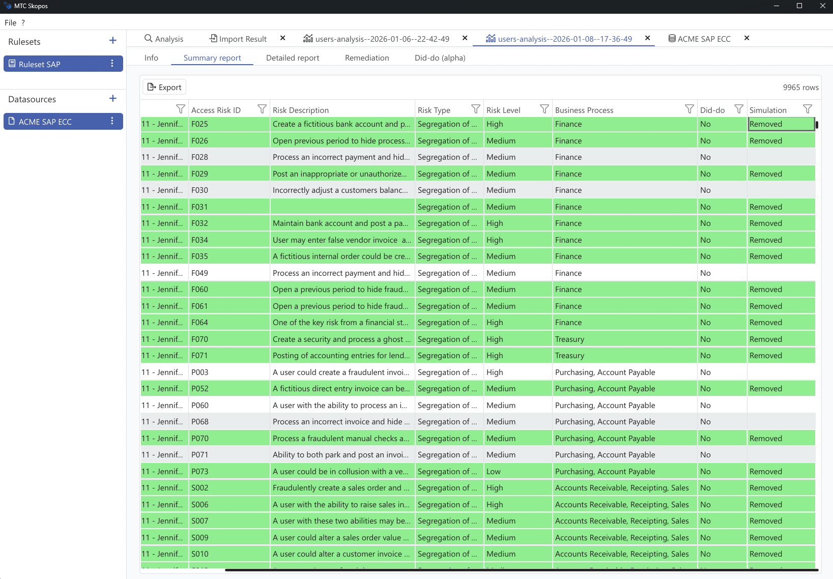The height and width of the screenshot is (579, 833).
Task: Open the Remediation tab
Action: tap(366, 58)
